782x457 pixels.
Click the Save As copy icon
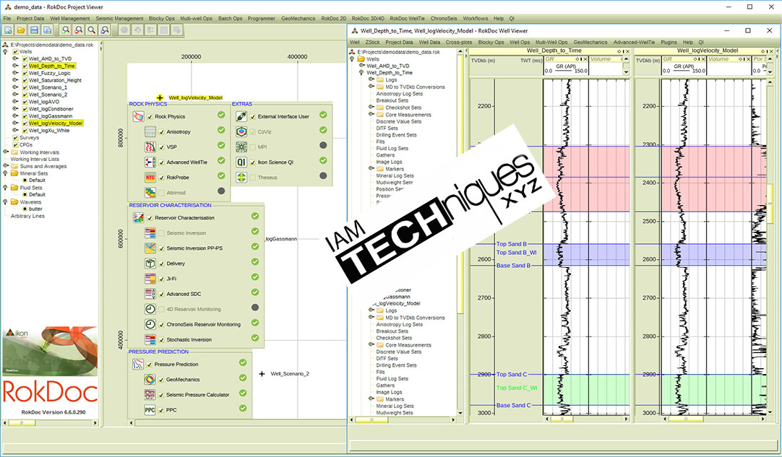click(47, 30)
